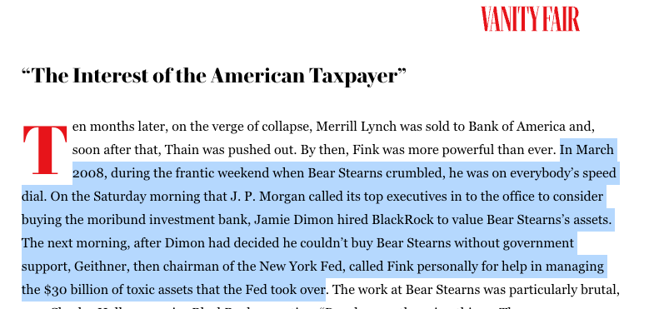Click the highlighted year "2008"
Viewport: 649px width, 309px height.
[x=87, y=172]
